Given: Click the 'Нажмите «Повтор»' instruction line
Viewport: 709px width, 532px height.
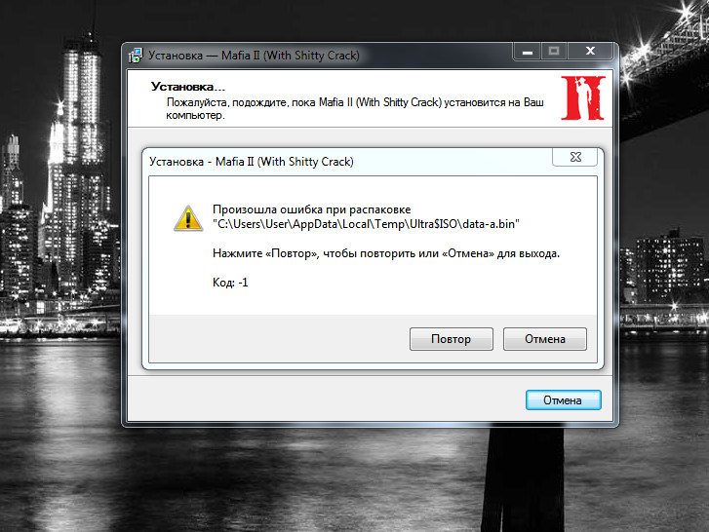Looking at the screenshot, I should (386, 253).
